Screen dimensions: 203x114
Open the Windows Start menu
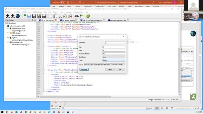point(2,112)
